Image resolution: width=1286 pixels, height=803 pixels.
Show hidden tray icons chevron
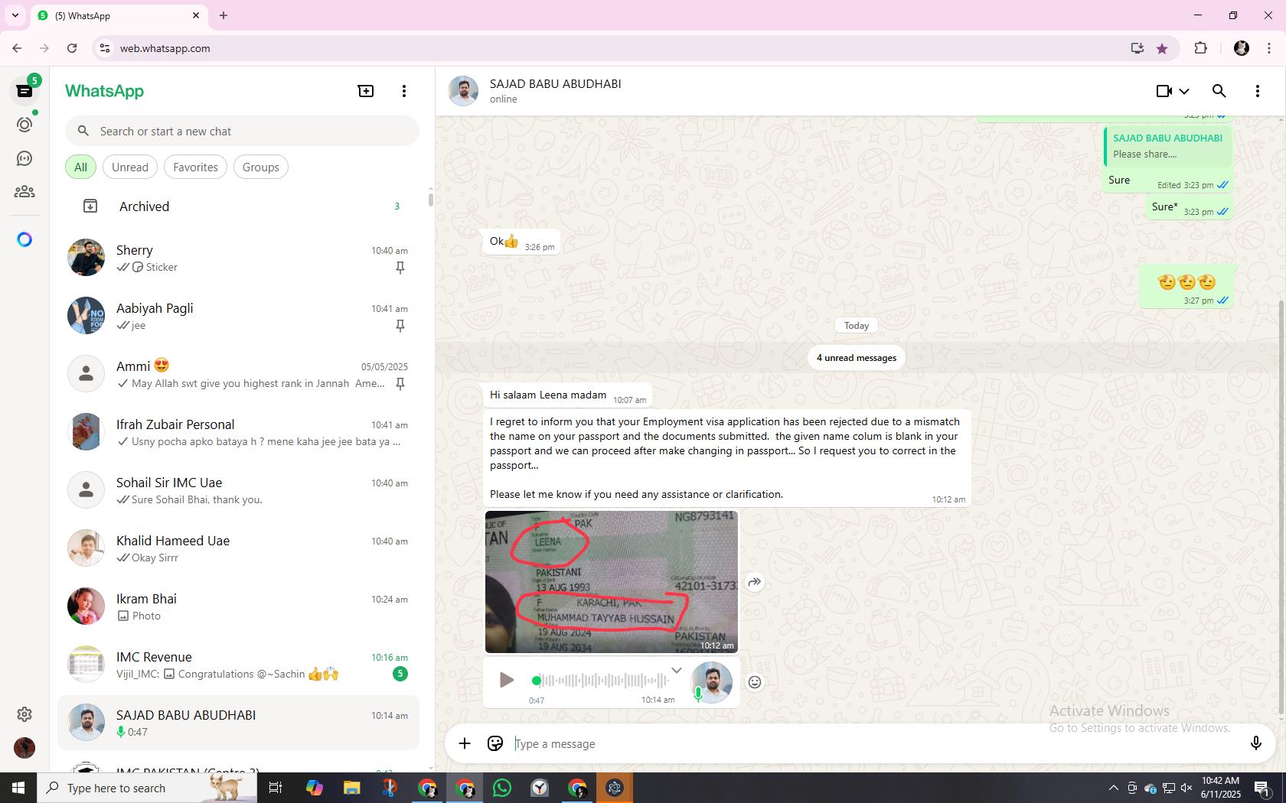tap(1113, 788)
